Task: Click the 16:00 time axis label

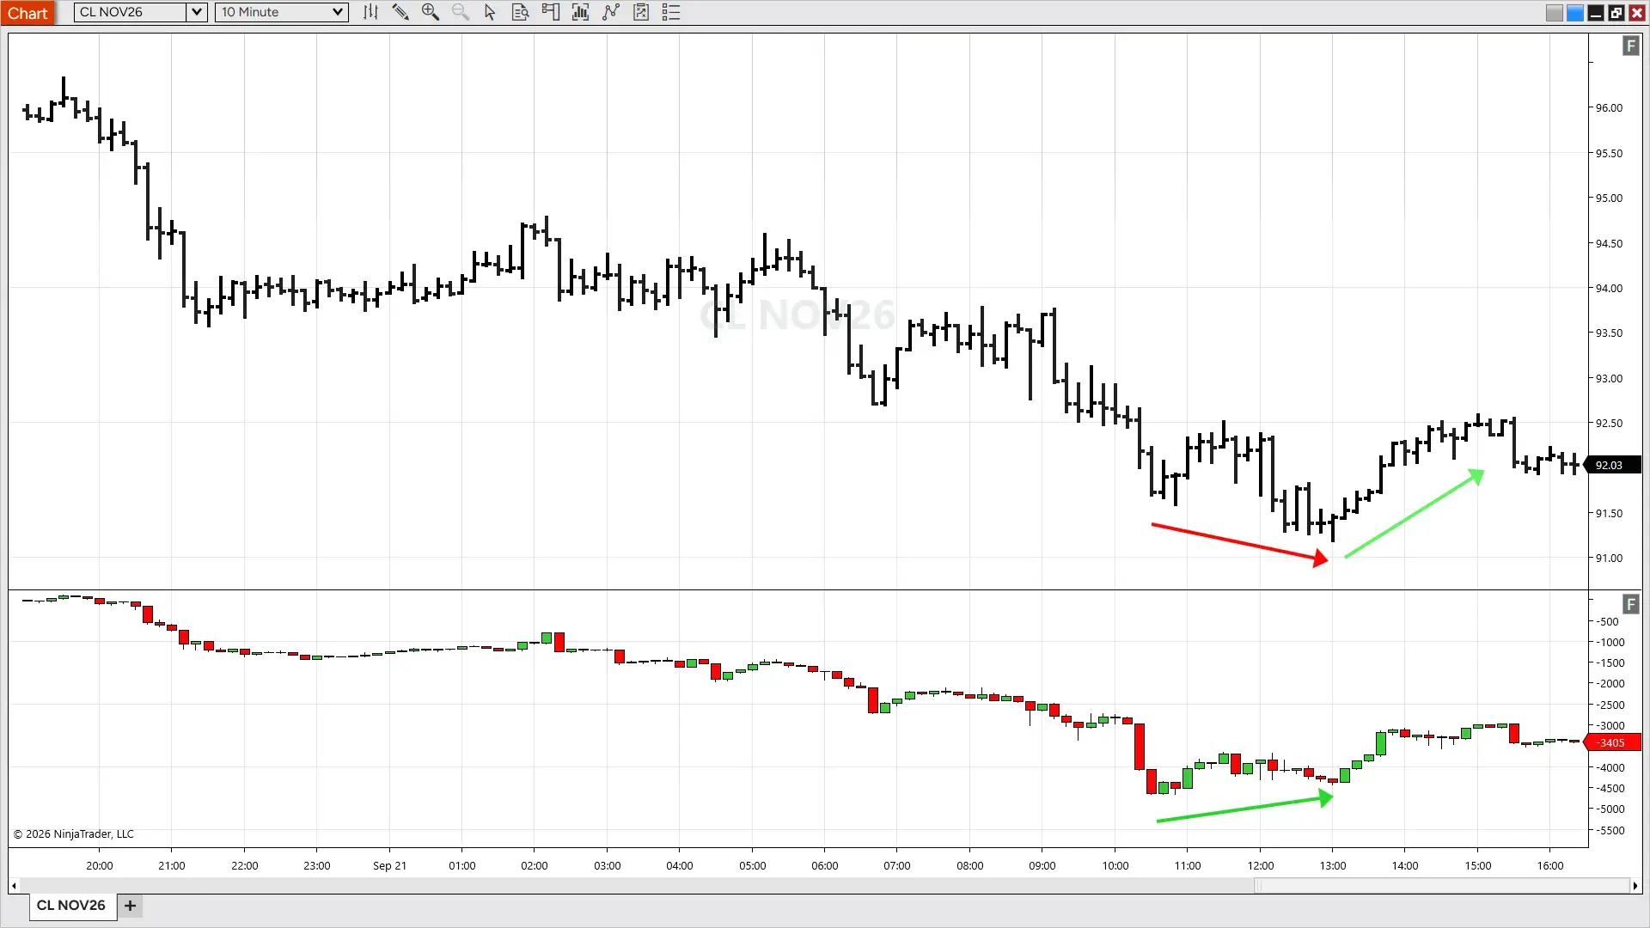Action: [1550, 865]
